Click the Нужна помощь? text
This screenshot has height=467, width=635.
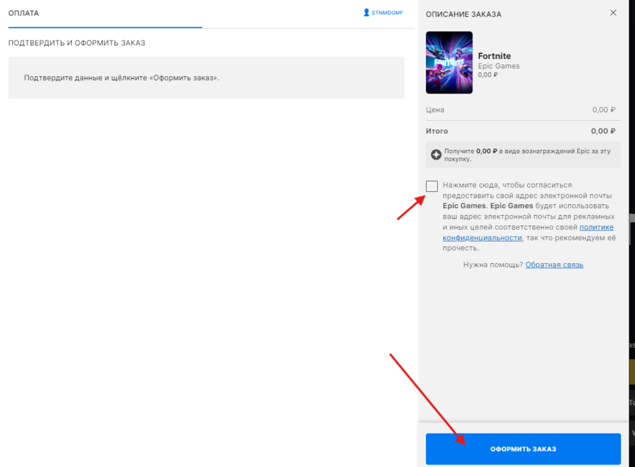click(493, 265)
